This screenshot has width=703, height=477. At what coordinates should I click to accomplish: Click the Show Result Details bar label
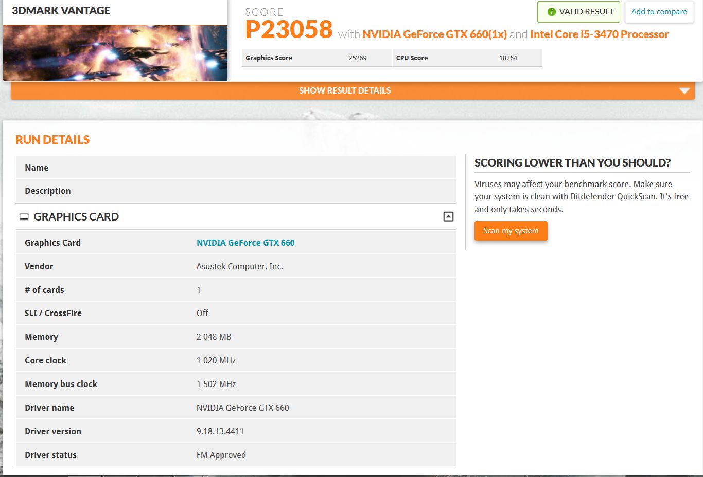coord(345,90)
